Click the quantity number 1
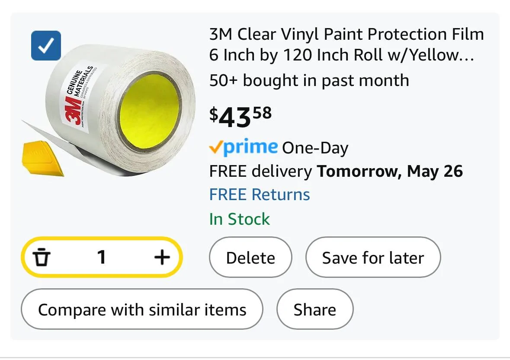The width and height of the screenshot is (510, 360). pos(102,258)
